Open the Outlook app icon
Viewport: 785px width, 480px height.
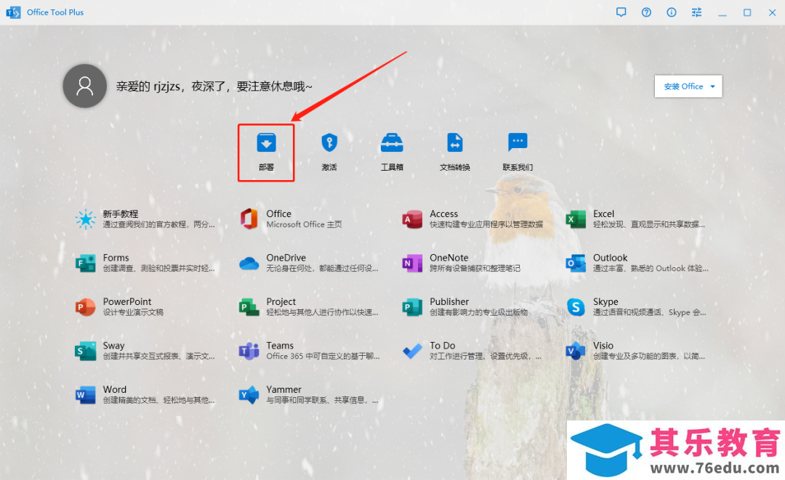pyautogui.click(x=576, y=263)
